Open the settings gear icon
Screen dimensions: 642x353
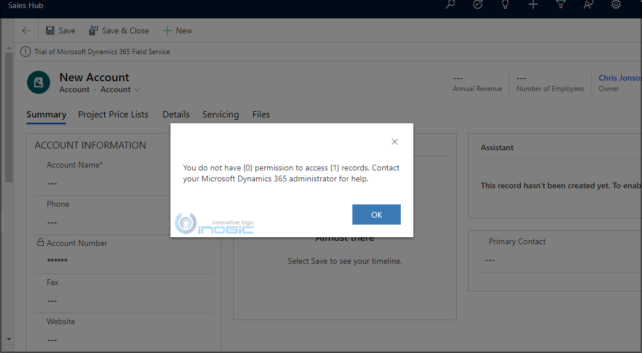[616, 5]
